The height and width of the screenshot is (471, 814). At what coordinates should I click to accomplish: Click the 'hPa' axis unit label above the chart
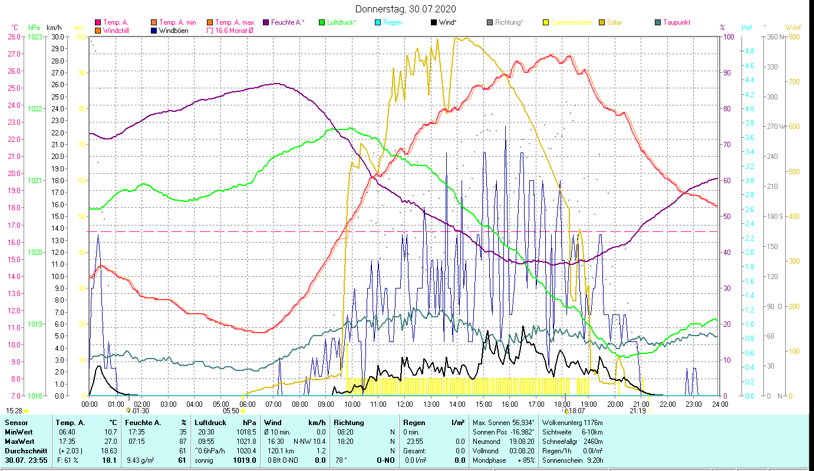pos(34,28)
